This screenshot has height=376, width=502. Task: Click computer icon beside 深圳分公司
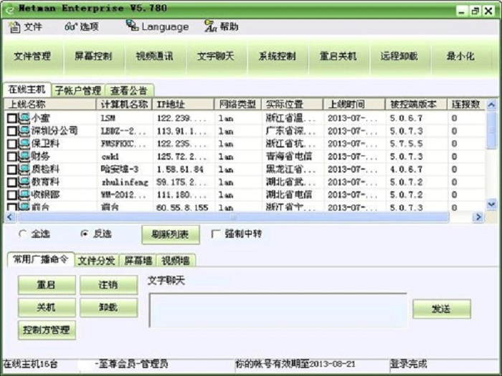[x=24, y=131]
